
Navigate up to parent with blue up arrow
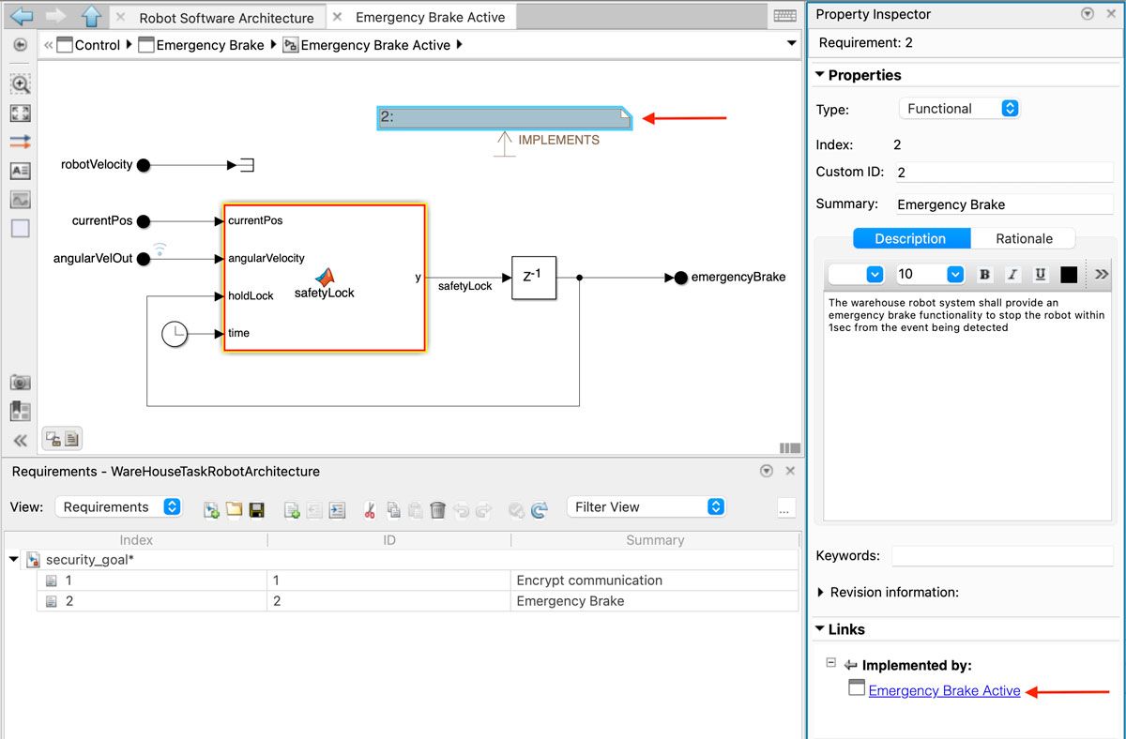pos(91,16)
